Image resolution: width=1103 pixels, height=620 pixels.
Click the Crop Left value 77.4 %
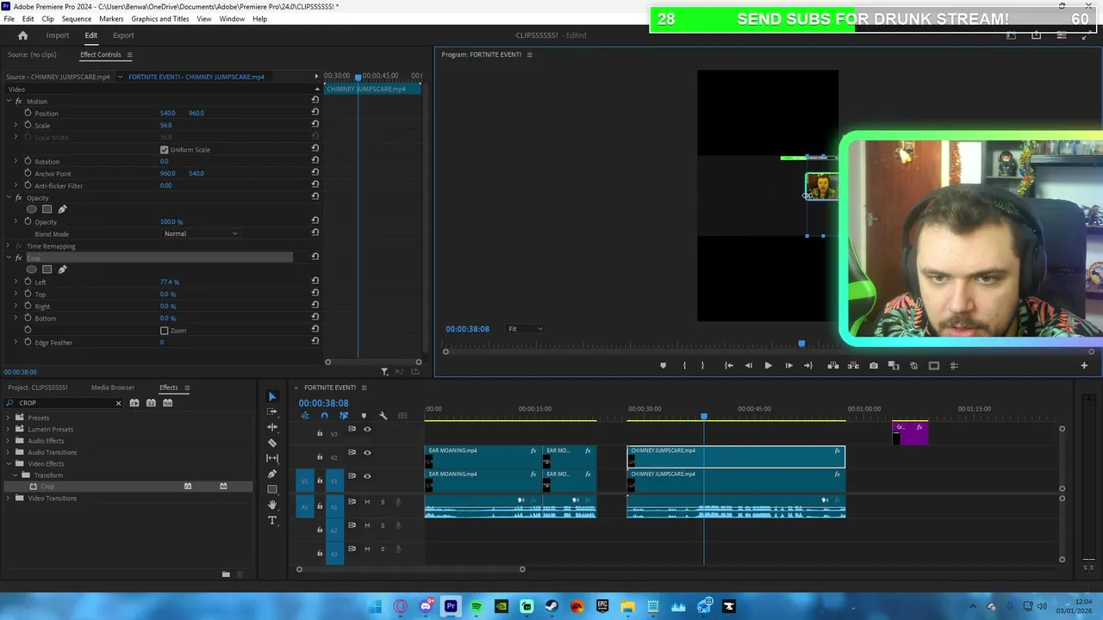click(x=170, y=282)
